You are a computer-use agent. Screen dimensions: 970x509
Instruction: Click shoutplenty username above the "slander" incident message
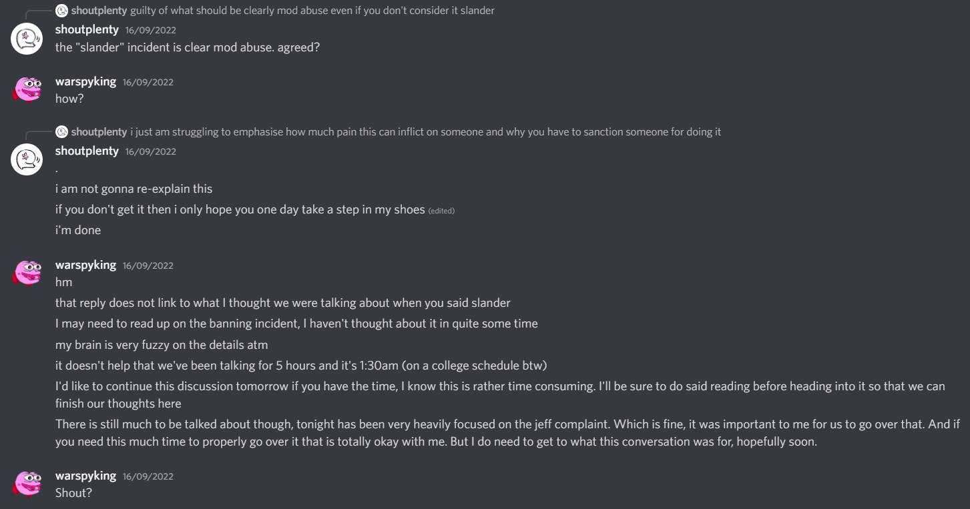(87, 30)
